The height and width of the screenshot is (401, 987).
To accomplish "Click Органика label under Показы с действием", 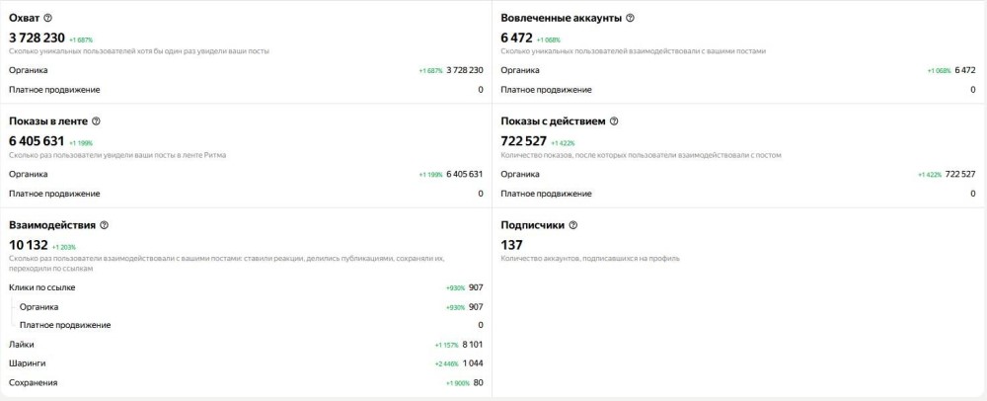I will (520, 175).
